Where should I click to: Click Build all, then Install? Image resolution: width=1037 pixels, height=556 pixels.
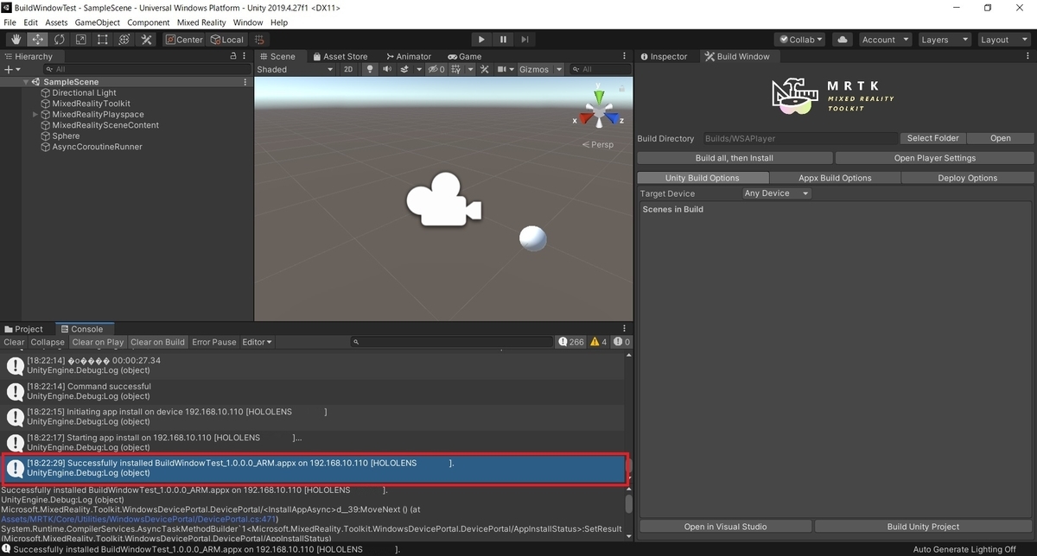735,158
